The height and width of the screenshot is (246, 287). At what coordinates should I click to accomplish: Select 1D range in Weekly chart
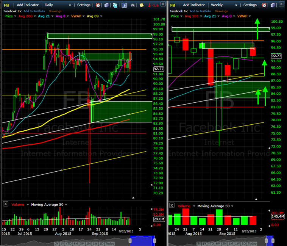243,243
